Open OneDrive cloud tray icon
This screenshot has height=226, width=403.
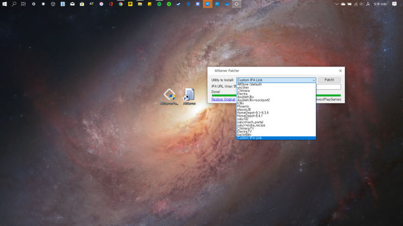343,4
